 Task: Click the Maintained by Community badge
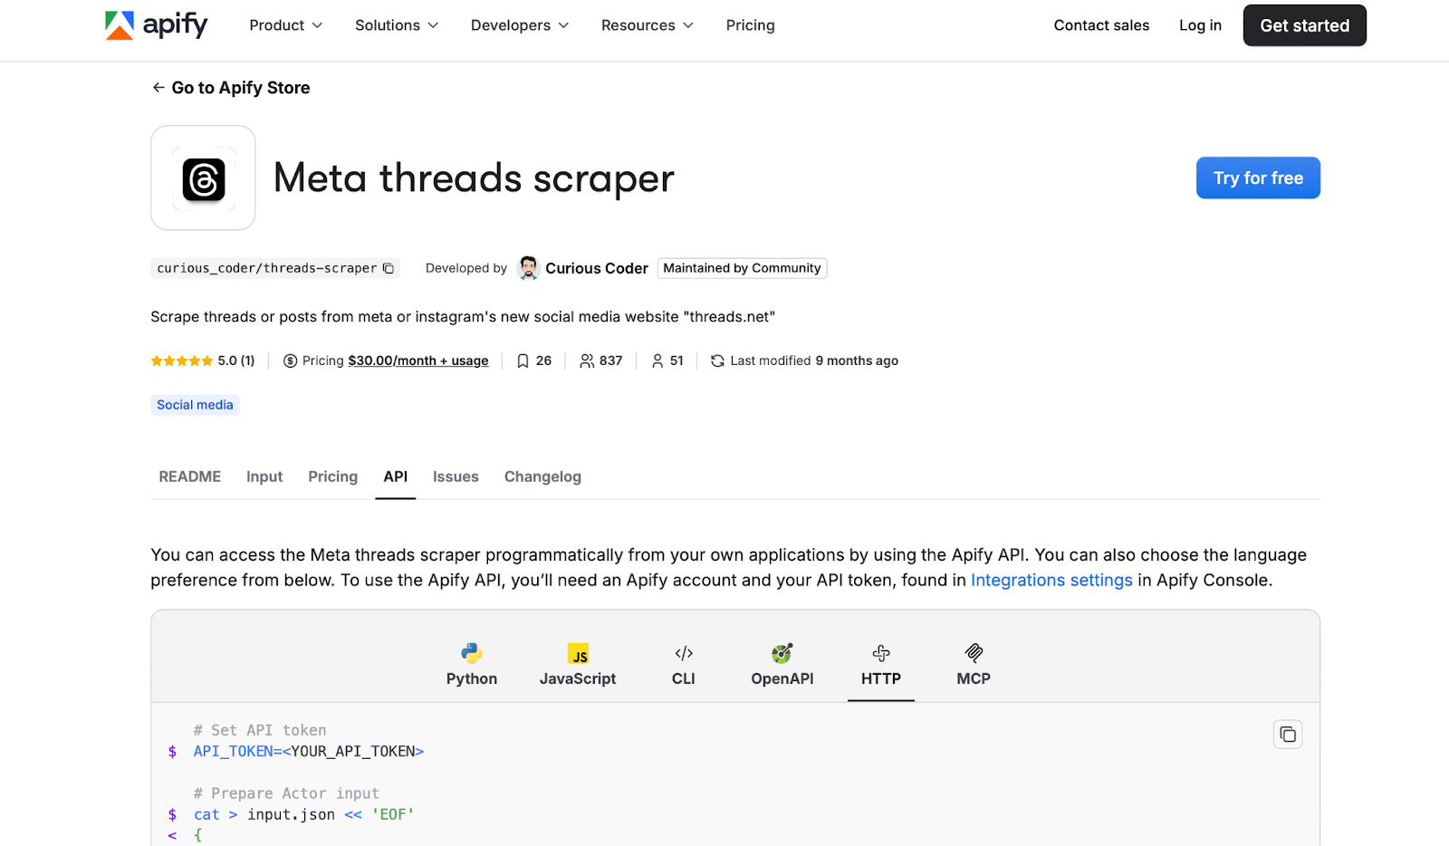742,268
